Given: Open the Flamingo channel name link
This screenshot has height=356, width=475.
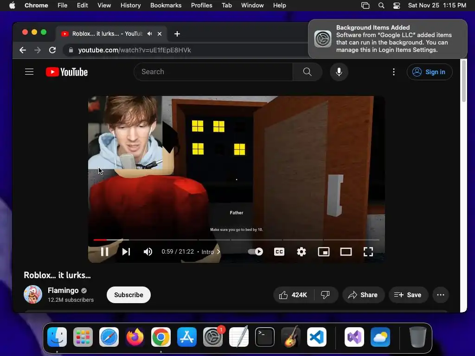Looking at the screenshot, I should (x=63, y=290).
